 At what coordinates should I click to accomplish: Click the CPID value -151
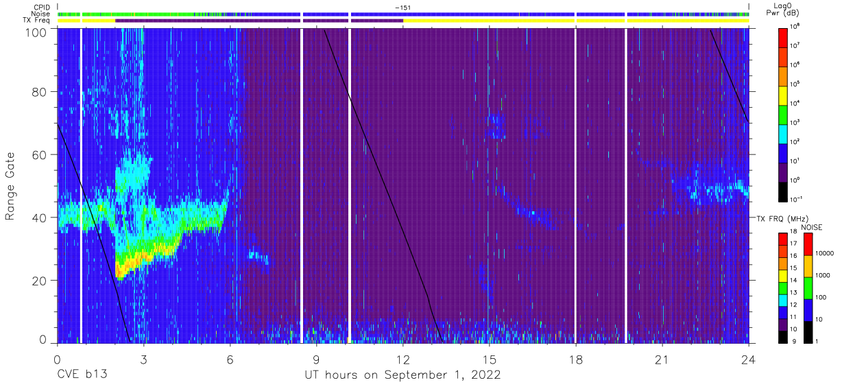point(403,8)
